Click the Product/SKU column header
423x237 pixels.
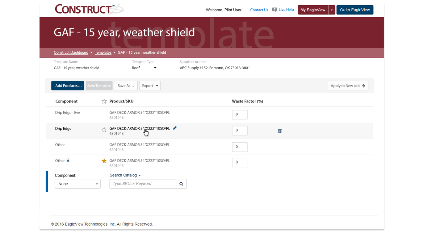(x=122, y=101)
